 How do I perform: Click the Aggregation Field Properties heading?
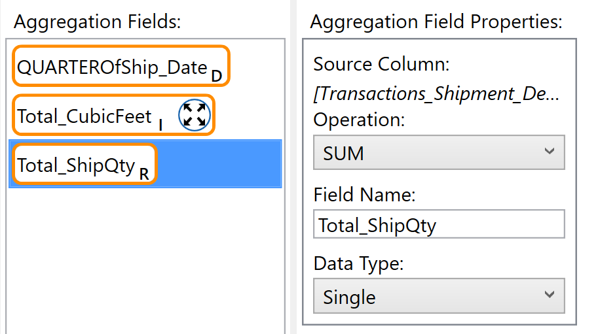[436, 22]
